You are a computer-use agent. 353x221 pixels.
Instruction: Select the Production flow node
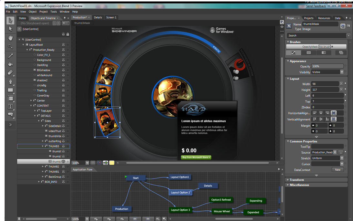[122, 209]
